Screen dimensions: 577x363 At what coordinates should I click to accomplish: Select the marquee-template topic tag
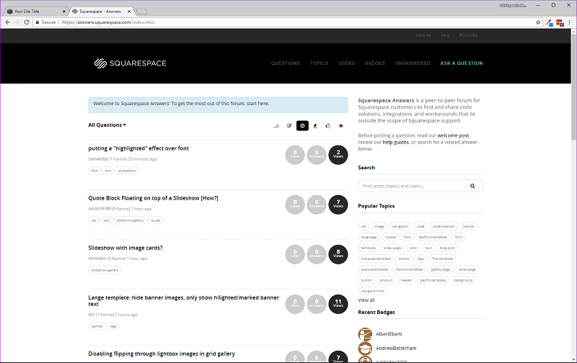pyautogui.click(x=376, y=259)
